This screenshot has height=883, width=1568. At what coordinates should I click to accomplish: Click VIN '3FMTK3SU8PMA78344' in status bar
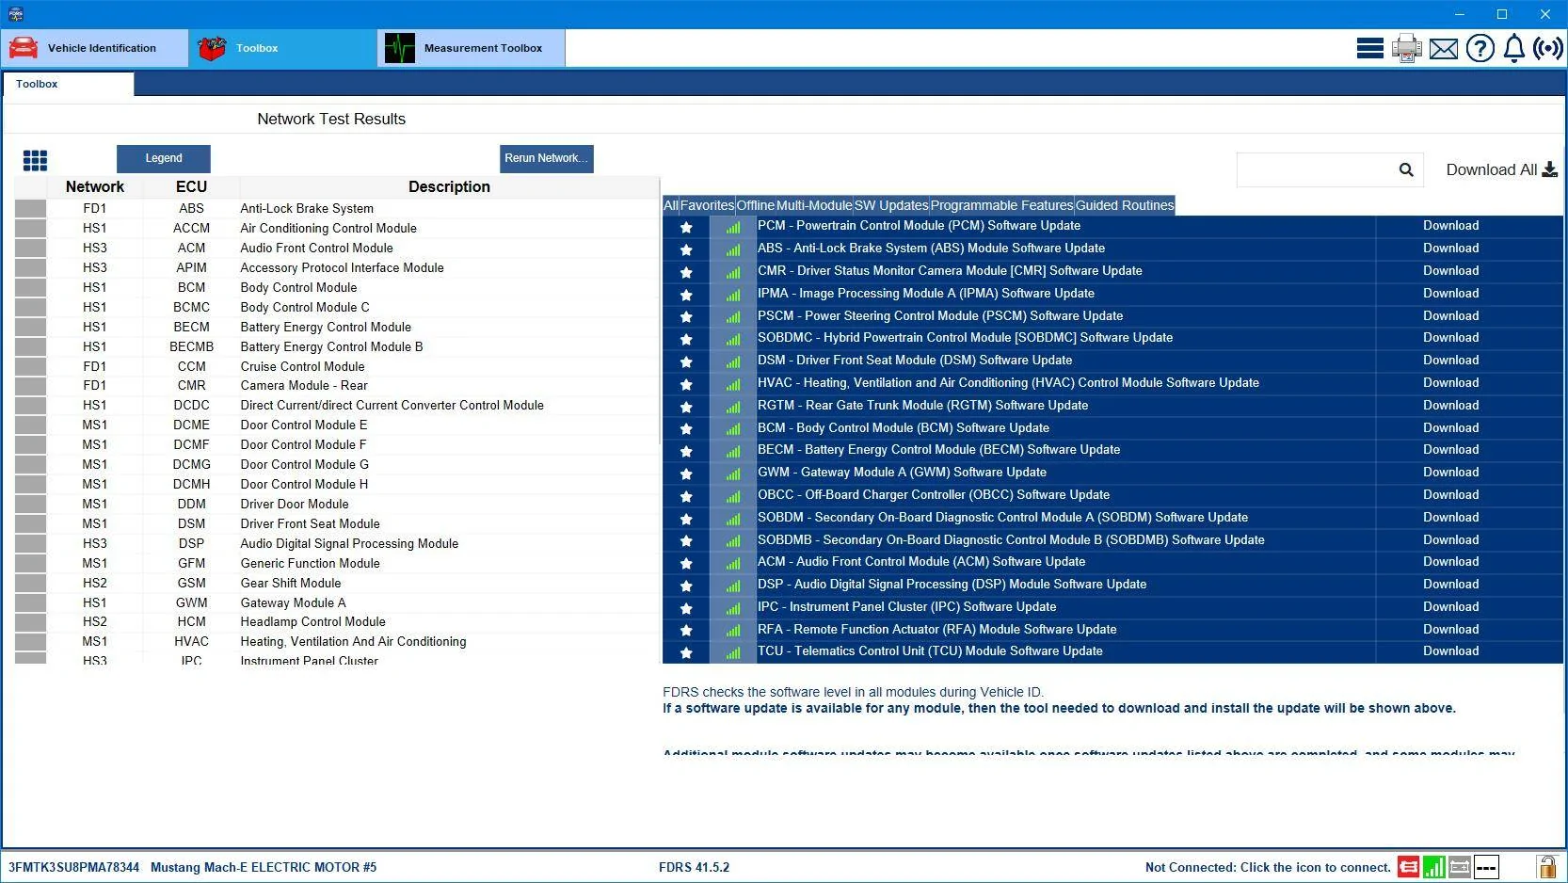pos(73,867)
